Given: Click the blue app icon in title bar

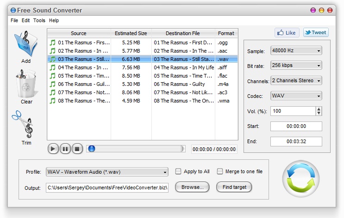Looking at the screenshot, I should [x=13, y=10].
